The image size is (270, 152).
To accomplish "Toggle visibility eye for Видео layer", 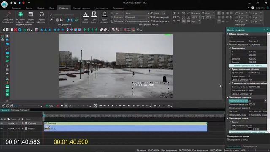I will point(2,128).
